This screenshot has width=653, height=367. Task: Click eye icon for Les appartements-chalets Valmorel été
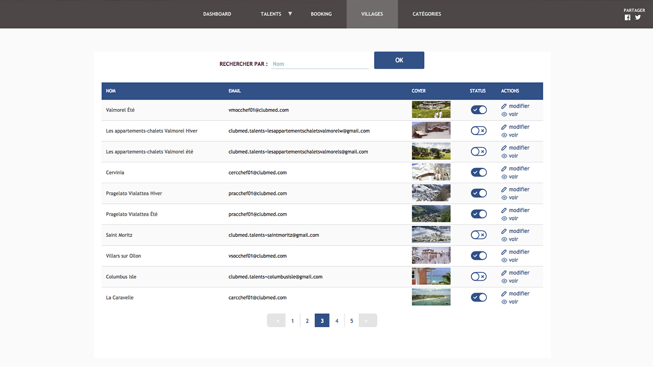pos(504,156)
